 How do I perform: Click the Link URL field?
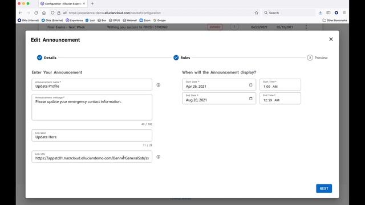point(92,157)
